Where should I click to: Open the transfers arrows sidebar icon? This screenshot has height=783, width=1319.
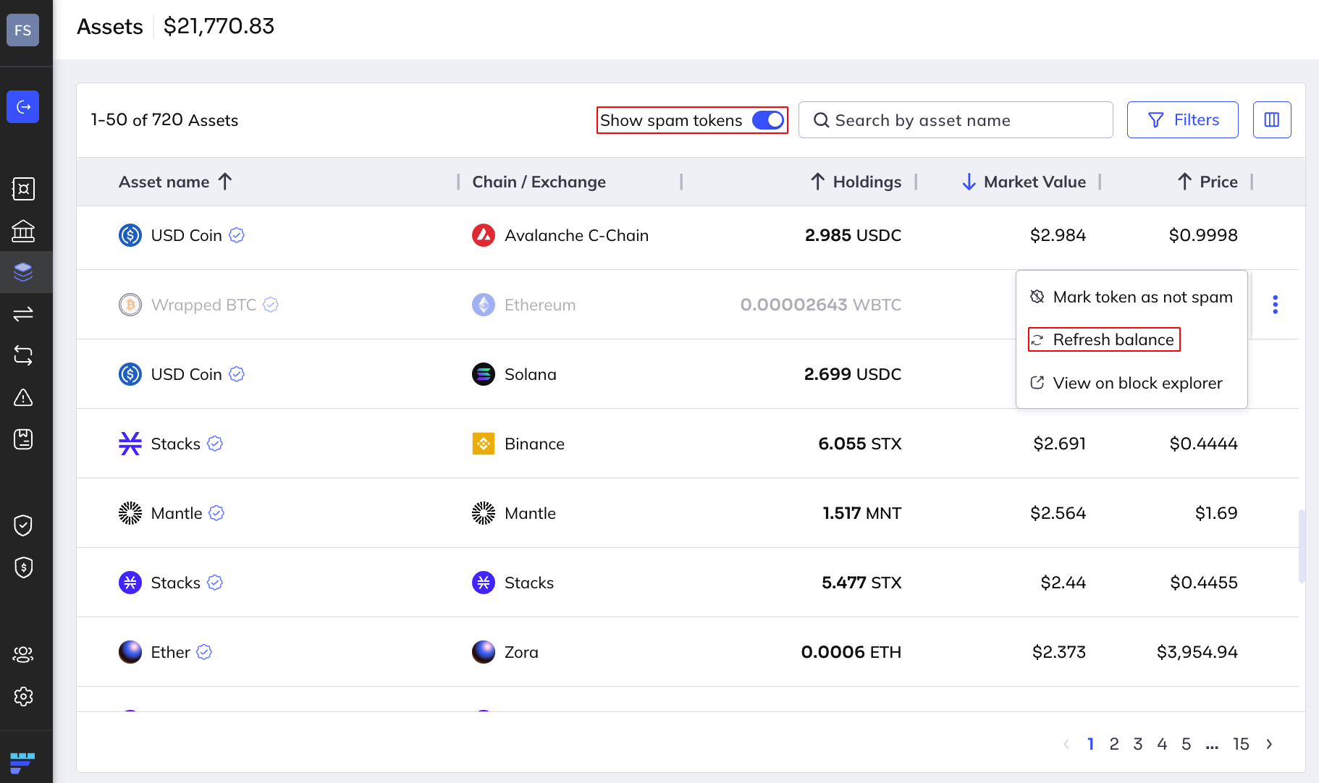coord(22,313)
